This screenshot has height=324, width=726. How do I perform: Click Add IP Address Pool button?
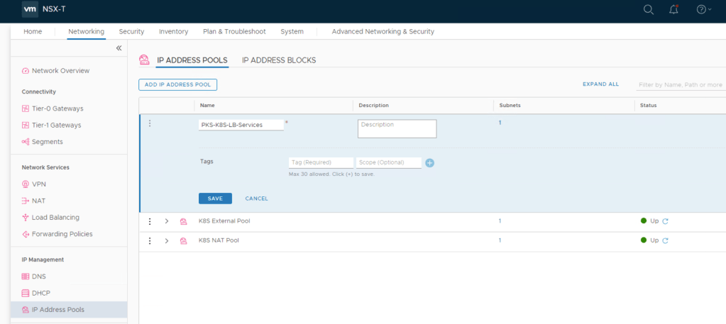click(177, 84)
